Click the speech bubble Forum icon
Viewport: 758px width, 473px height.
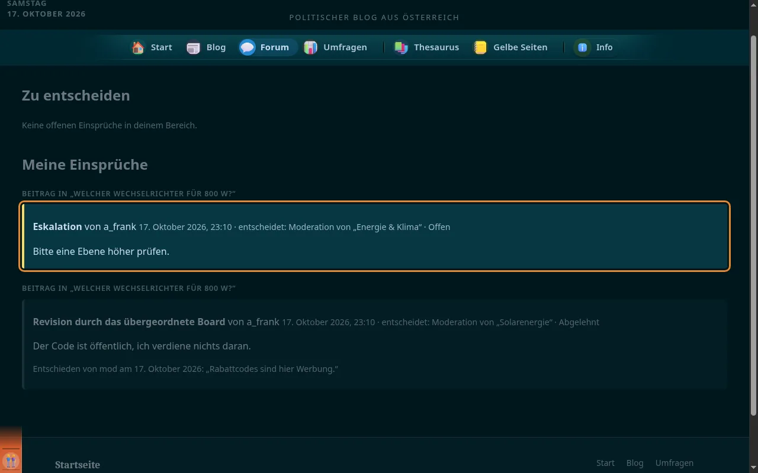coord(248,47)
